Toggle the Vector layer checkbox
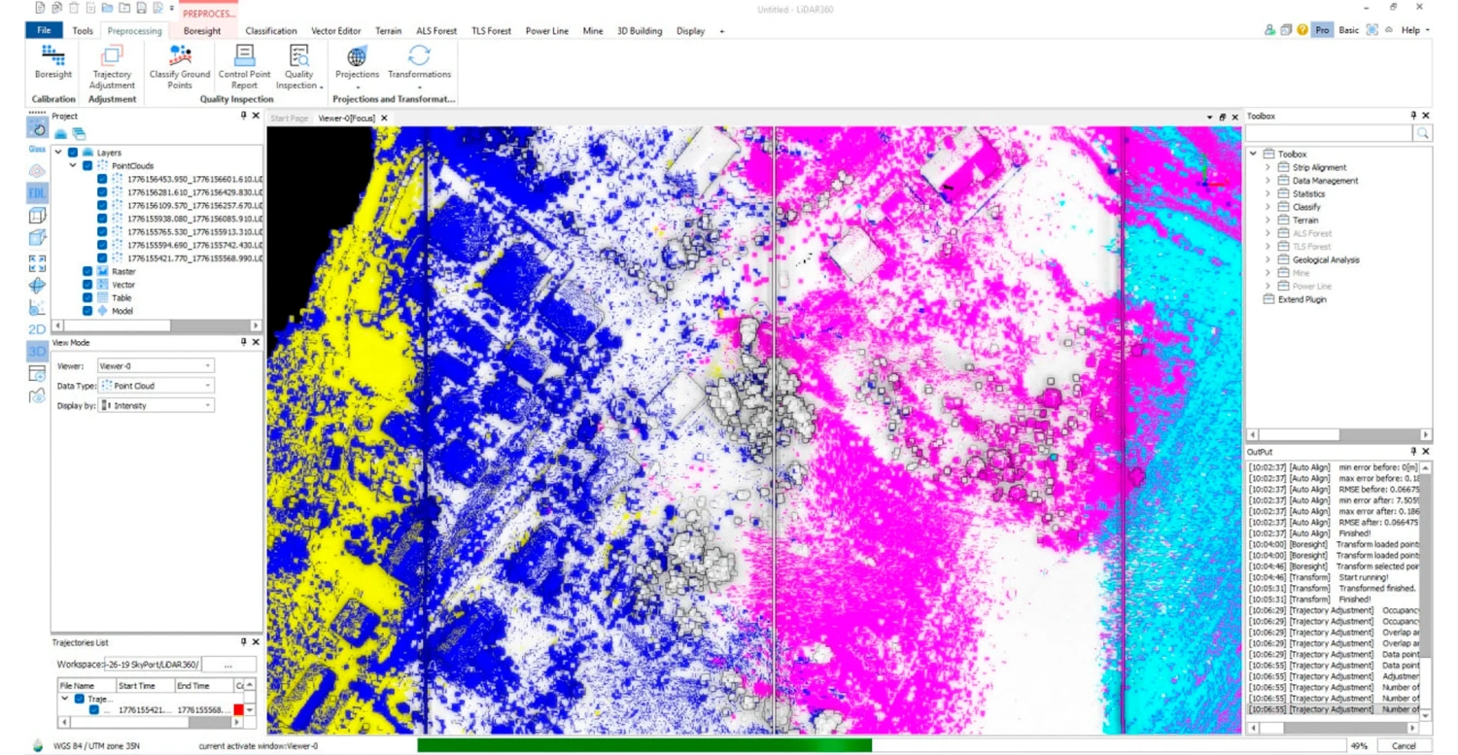The height and width of the screenshot is (755, 1458). (87, 286)
